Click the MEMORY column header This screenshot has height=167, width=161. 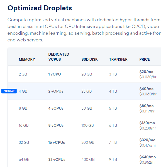tap(27, 59)
